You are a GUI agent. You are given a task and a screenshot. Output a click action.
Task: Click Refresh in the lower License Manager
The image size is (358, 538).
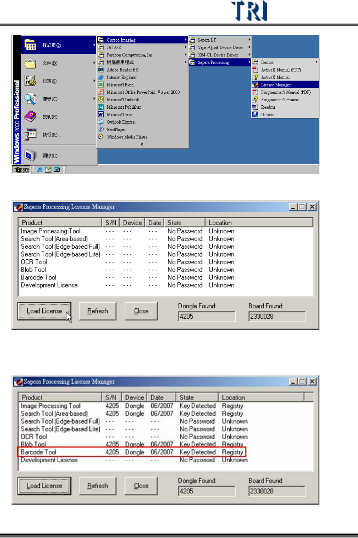98,486
